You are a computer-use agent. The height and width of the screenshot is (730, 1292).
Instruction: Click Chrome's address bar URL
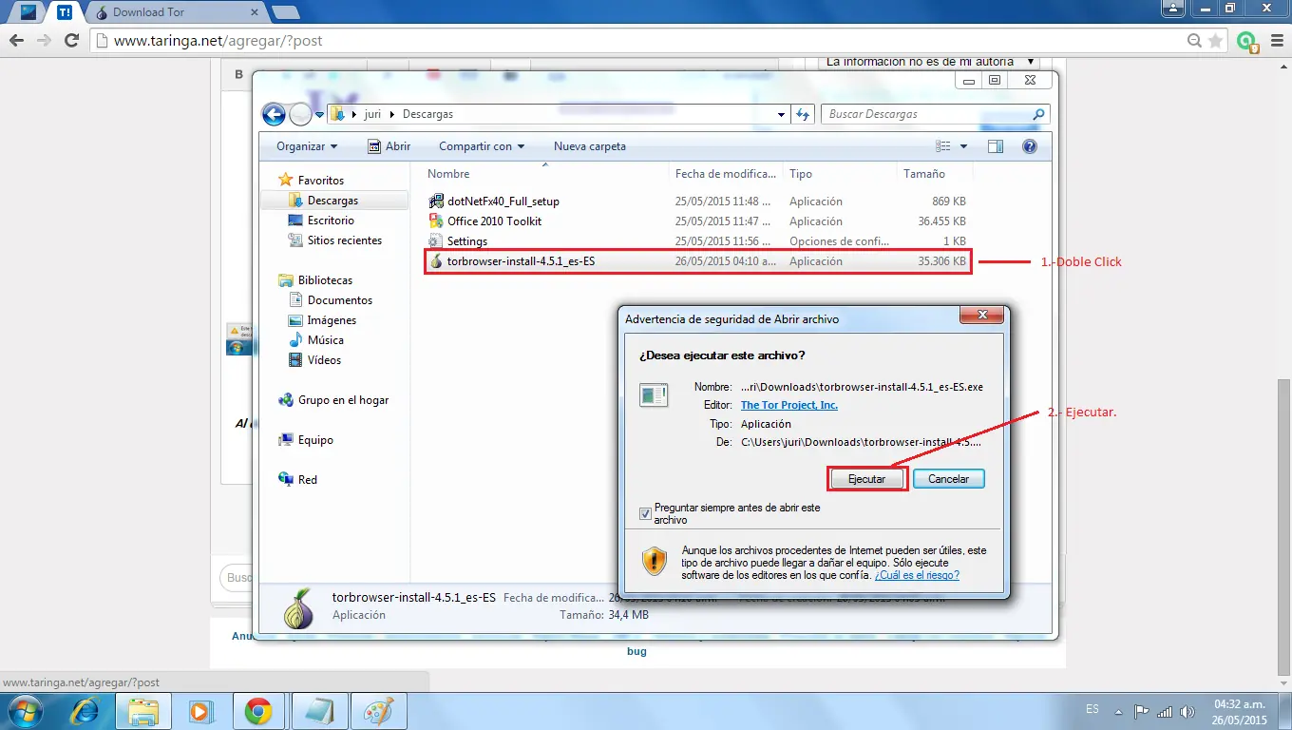click(218, 41)
